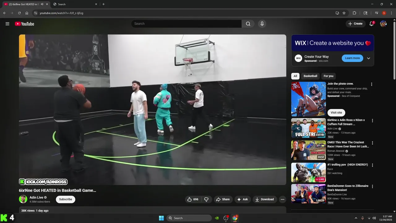Screen dimensions: 396x223
Task: Click Learn more on the Wix ad
Action: tap(352, 58)
